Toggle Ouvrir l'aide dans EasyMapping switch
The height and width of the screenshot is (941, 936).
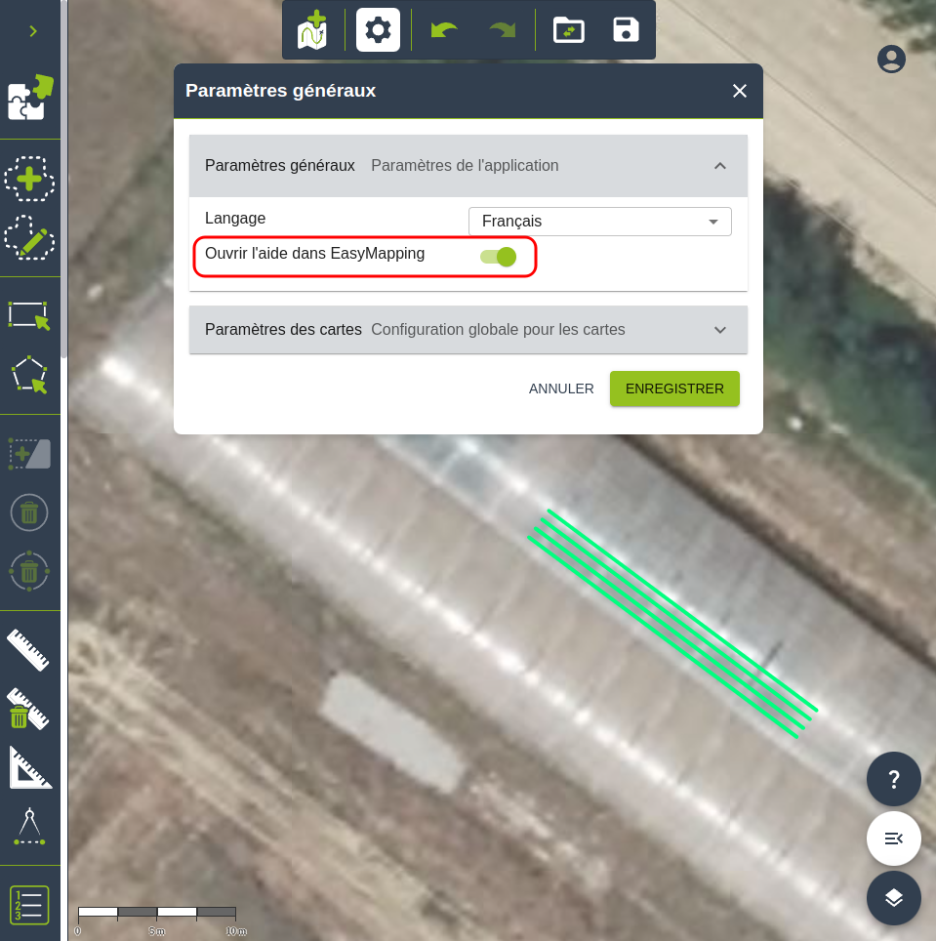pos(498,257)
